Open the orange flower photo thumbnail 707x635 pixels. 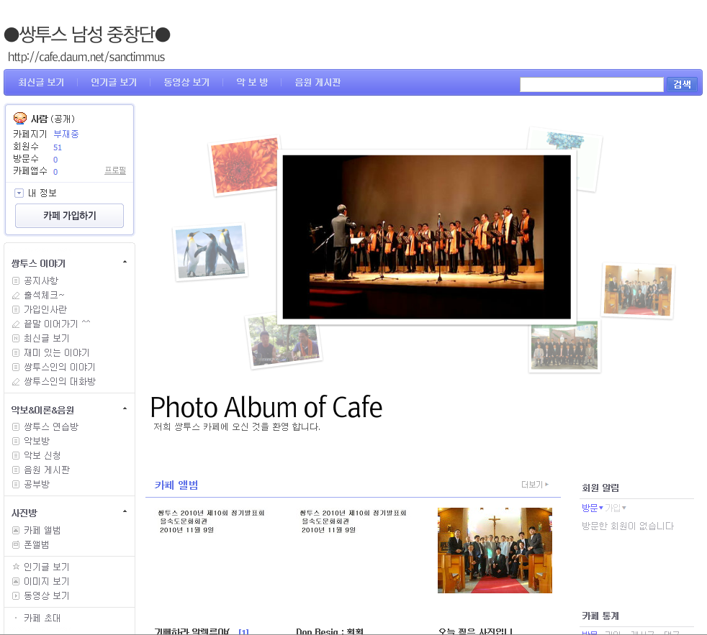coord(244,165)
